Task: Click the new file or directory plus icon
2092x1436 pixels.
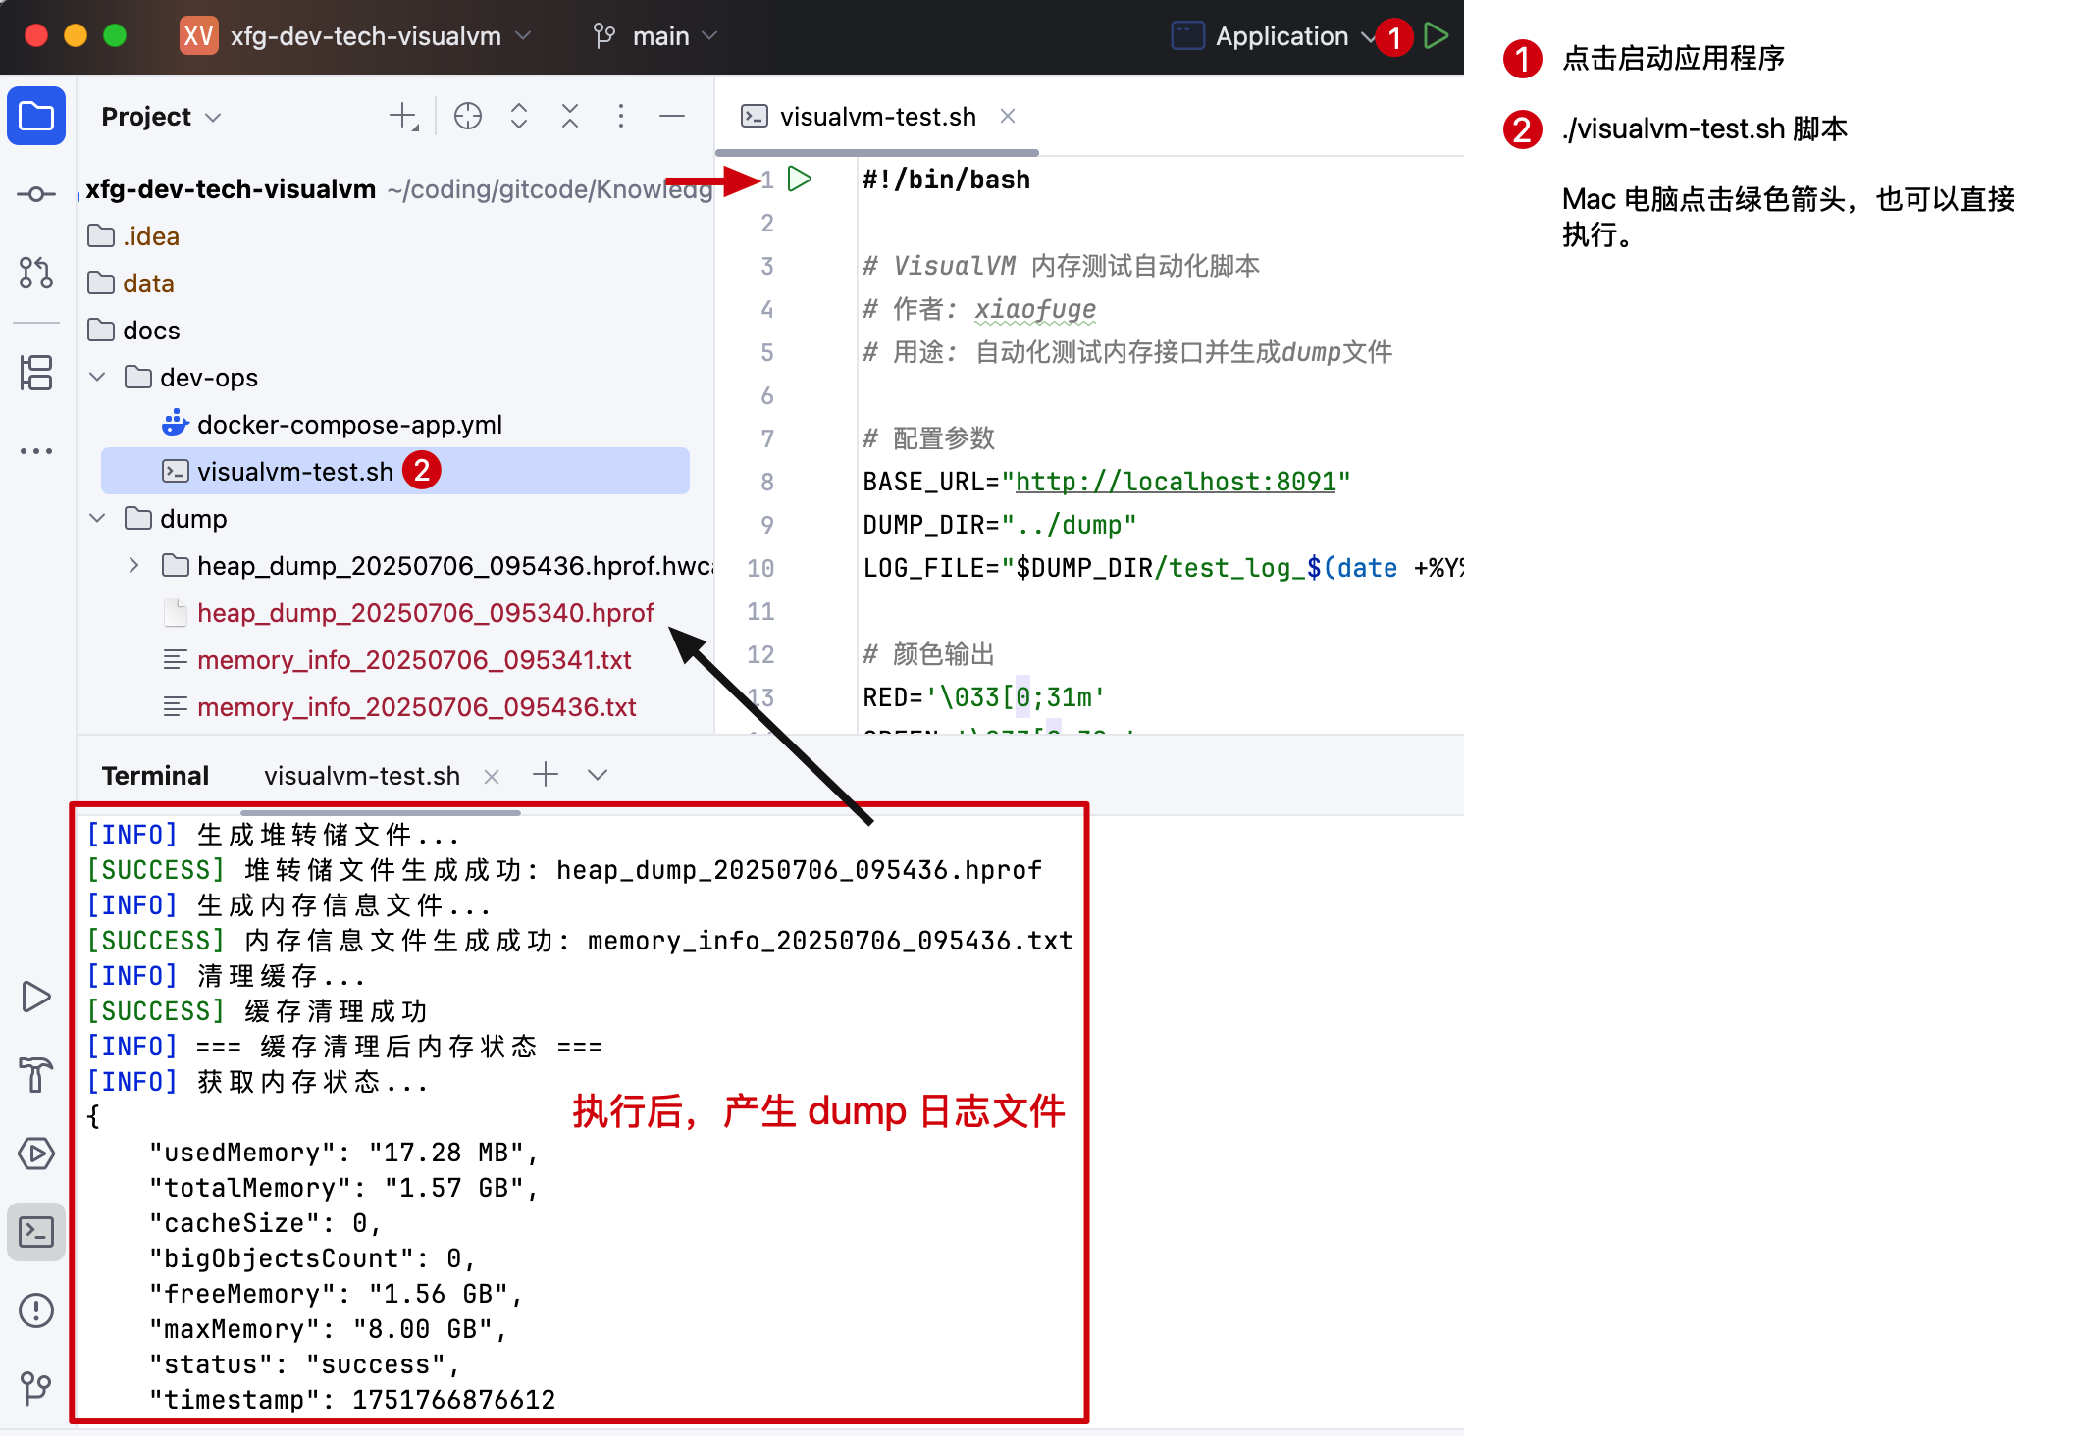Action: tap(404, 117)
